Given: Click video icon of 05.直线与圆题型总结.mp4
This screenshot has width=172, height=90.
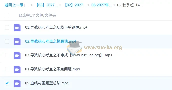Looking at the screenshot, I should click(x=17, y=83).
